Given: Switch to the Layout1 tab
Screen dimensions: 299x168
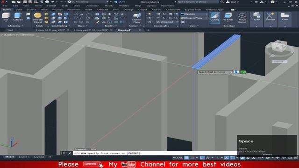Looking at the screenshot, I should pyautogui.click(x=24, y=157).
